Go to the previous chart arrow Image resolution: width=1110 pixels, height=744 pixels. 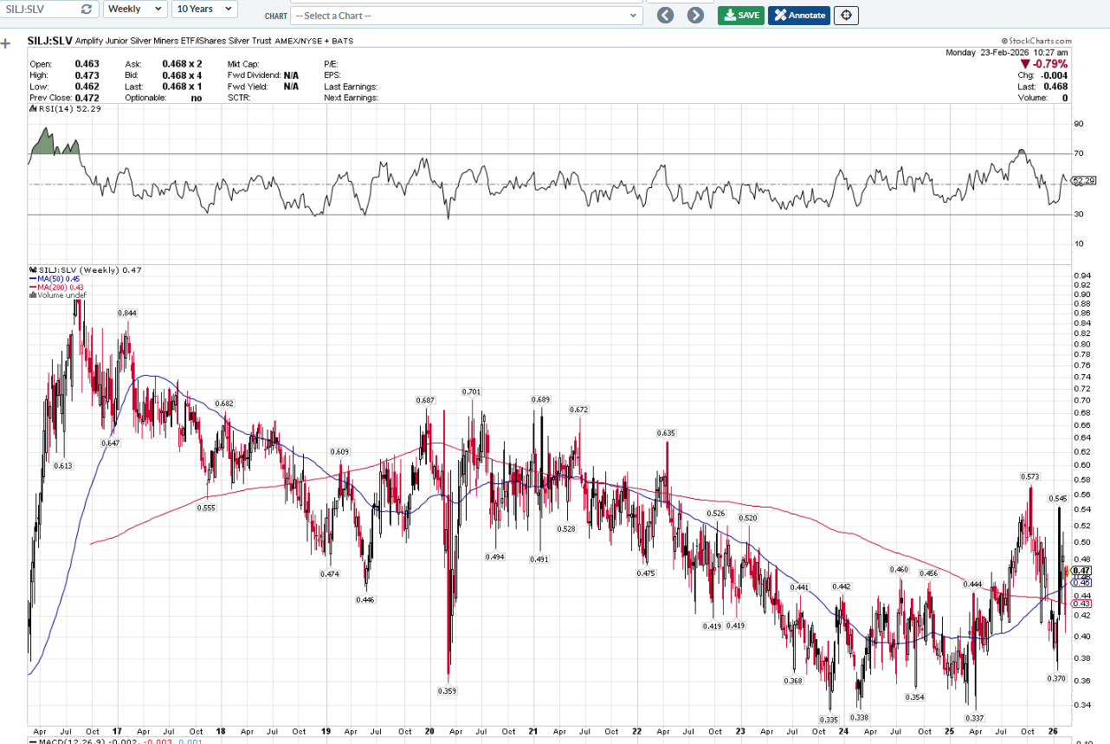(x=665, y=15)
